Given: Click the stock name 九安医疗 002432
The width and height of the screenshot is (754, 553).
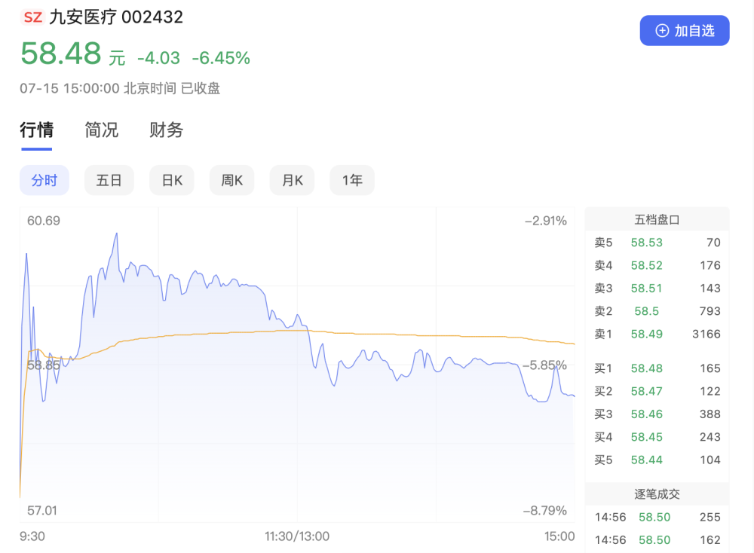Looking at the screenshot, I should click(116, 17).
